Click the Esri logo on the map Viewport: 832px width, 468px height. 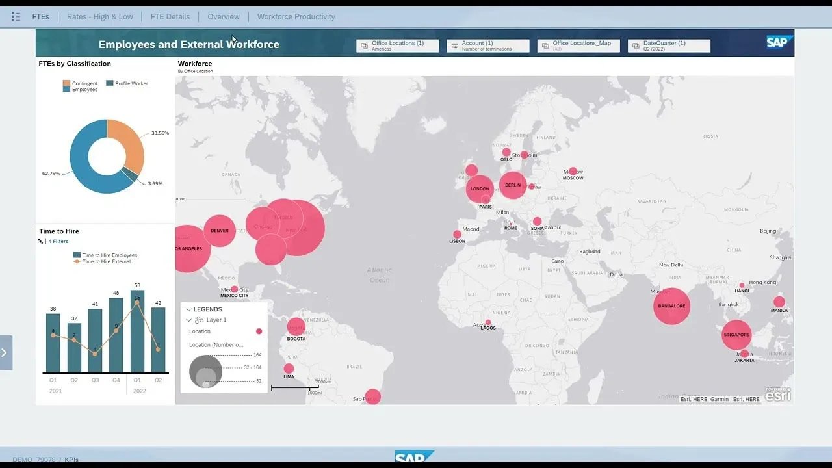coord(777,395)
